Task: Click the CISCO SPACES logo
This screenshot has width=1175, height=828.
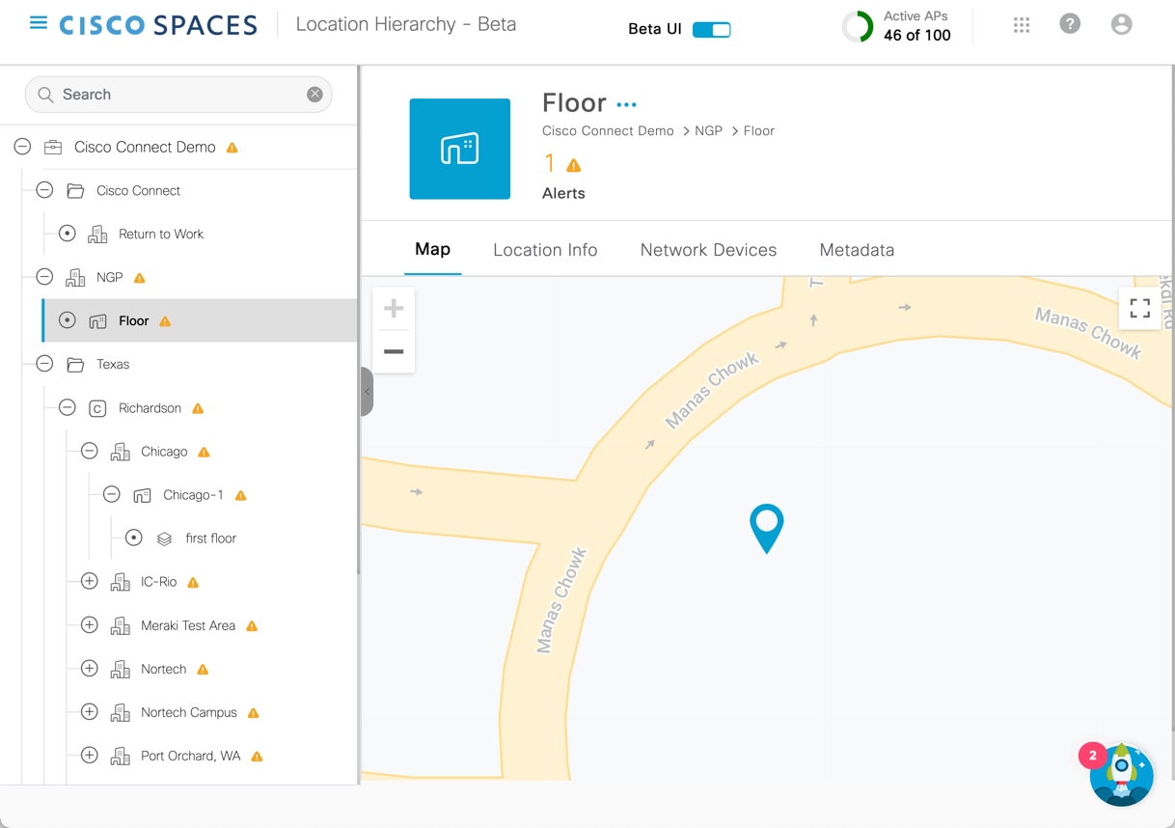Action: click(x=158, y=25)
